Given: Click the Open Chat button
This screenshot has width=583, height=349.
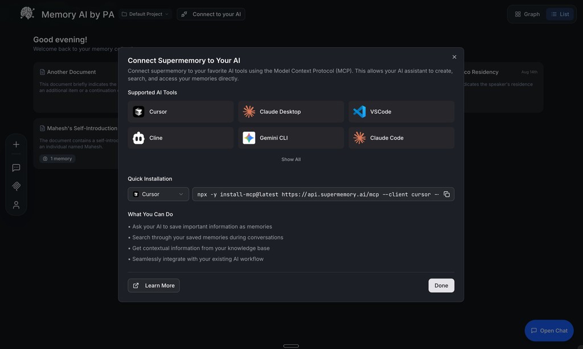Looking at the screenshot, I should pyautogui.click(x=548, y=330).
